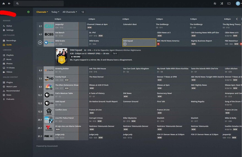Image resolution: width=242 pixels, height=157 pixels.
Task: Play channel 6.1 with play button
Action: point(40,43)
